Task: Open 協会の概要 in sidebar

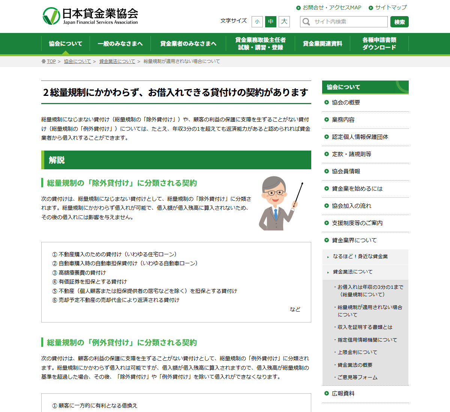Action: pyautogui.click(x=365, y=103)
